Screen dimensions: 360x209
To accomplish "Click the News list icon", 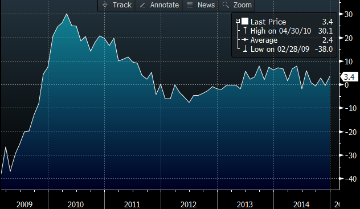I will tap(190, 5).
